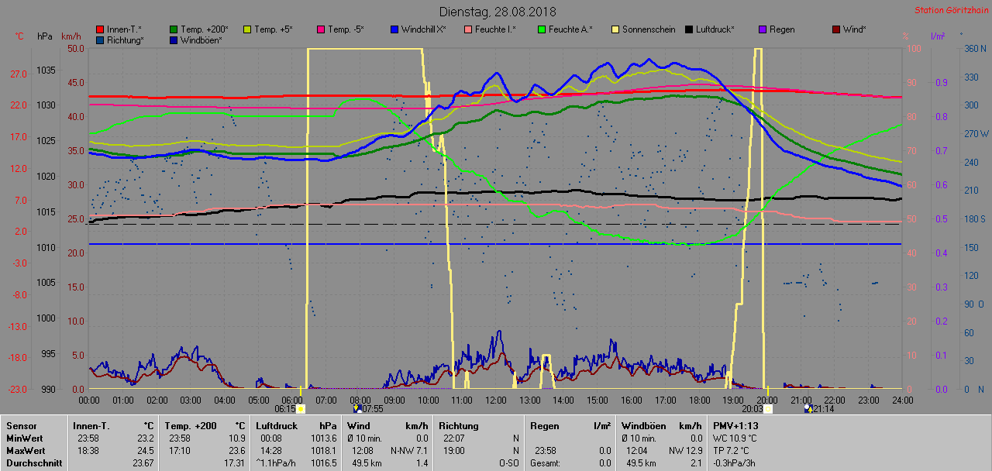The image size is (992, 471).
Task: Click the 'MinWert' row label
Action: coord(26,438)
